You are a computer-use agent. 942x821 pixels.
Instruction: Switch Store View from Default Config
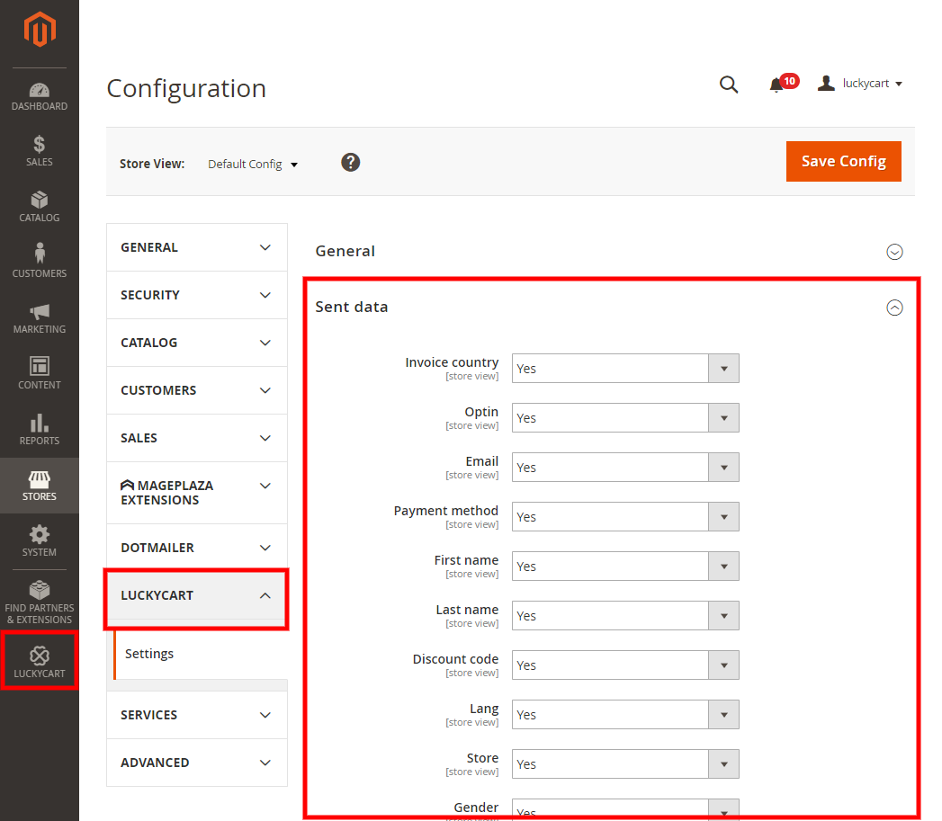coord(253,165)
